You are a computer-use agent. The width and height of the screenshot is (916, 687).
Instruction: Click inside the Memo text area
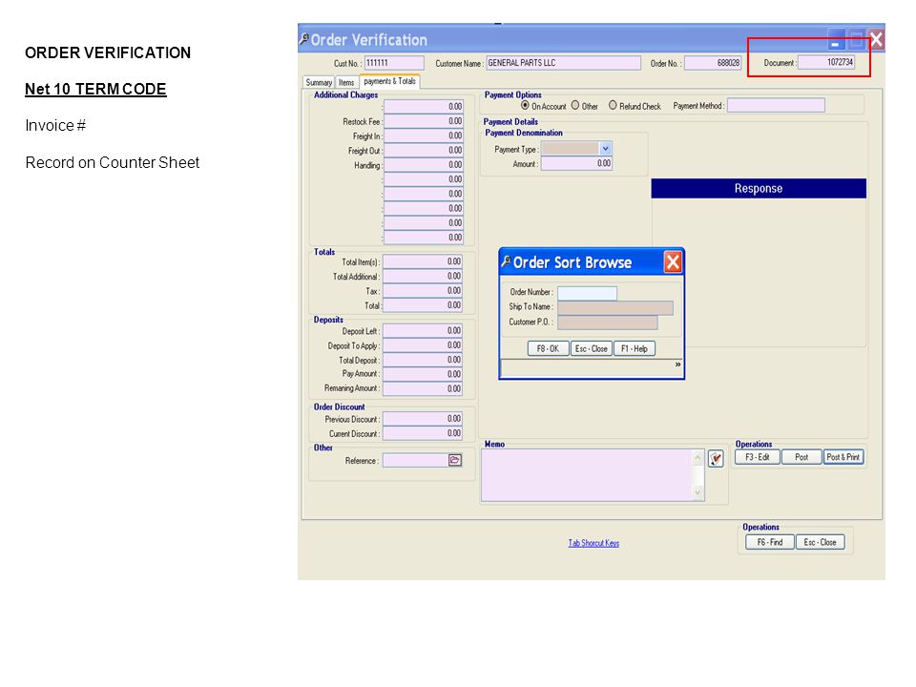pos(587,475)
